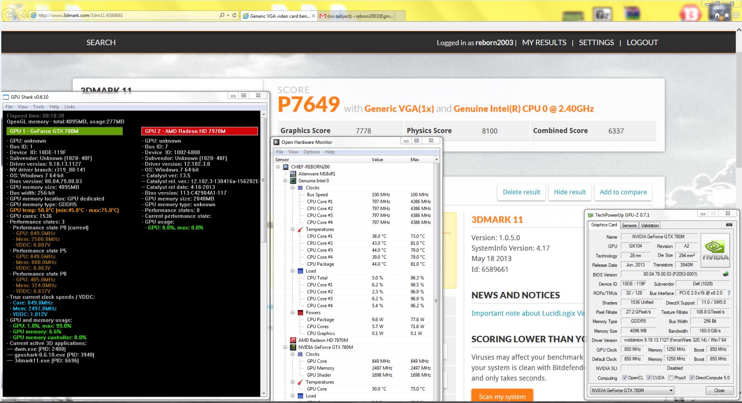Click the Genuine Intel 0 CPU chip icon
Screen dimensions: 742x403
tap(293, 181)
